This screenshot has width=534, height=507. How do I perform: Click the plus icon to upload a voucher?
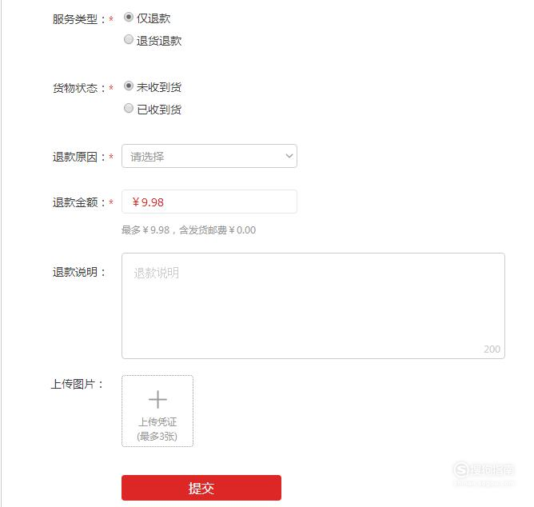(x=157, y=399)
